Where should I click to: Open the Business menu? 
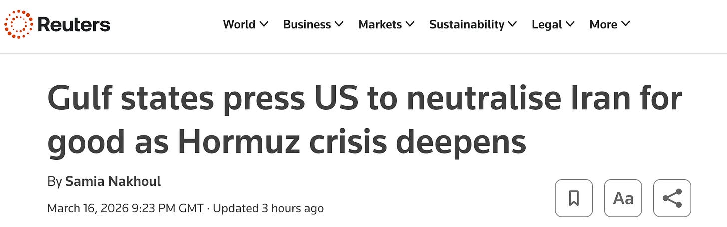point(307,24)
